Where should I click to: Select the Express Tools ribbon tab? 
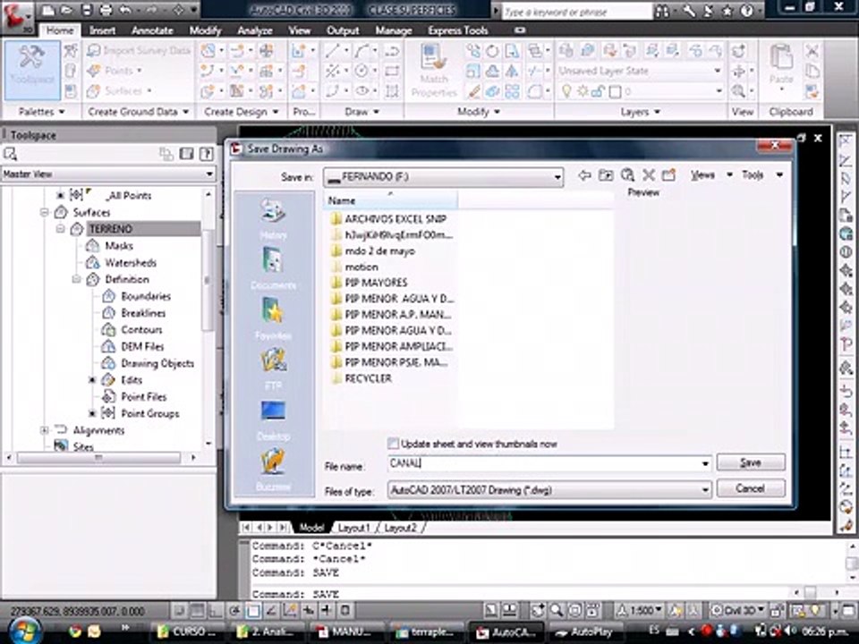tap(458, 30)
